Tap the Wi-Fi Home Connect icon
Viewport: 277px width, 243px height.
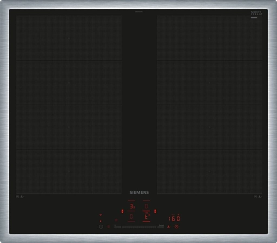point(101,214)
